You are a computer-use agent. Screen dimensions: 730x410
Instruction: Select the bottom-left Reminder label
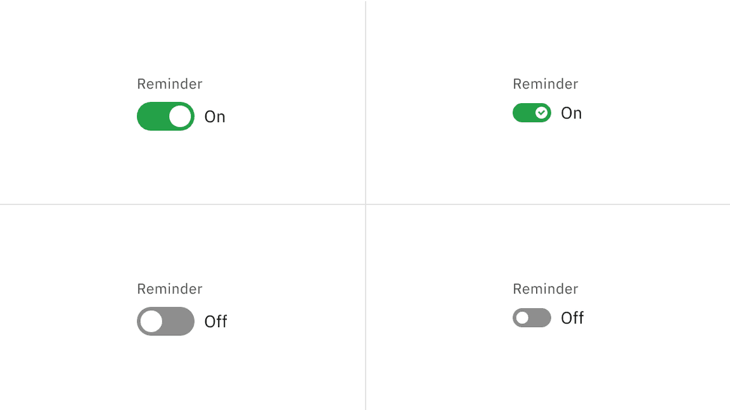pos(169,289)
